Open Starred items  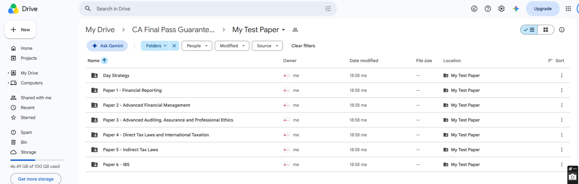point(28,117)
